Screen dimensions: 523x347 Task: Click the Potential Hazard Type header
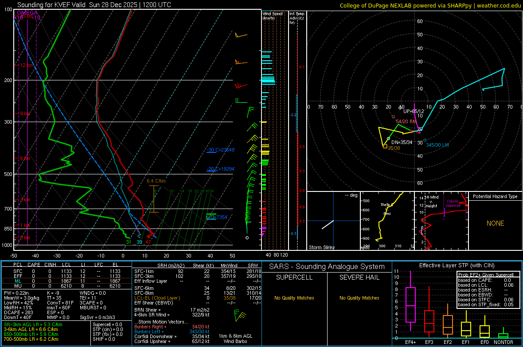click(495, 196)
